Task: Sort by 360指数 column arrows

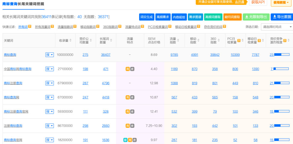Action: click(219, 41)
